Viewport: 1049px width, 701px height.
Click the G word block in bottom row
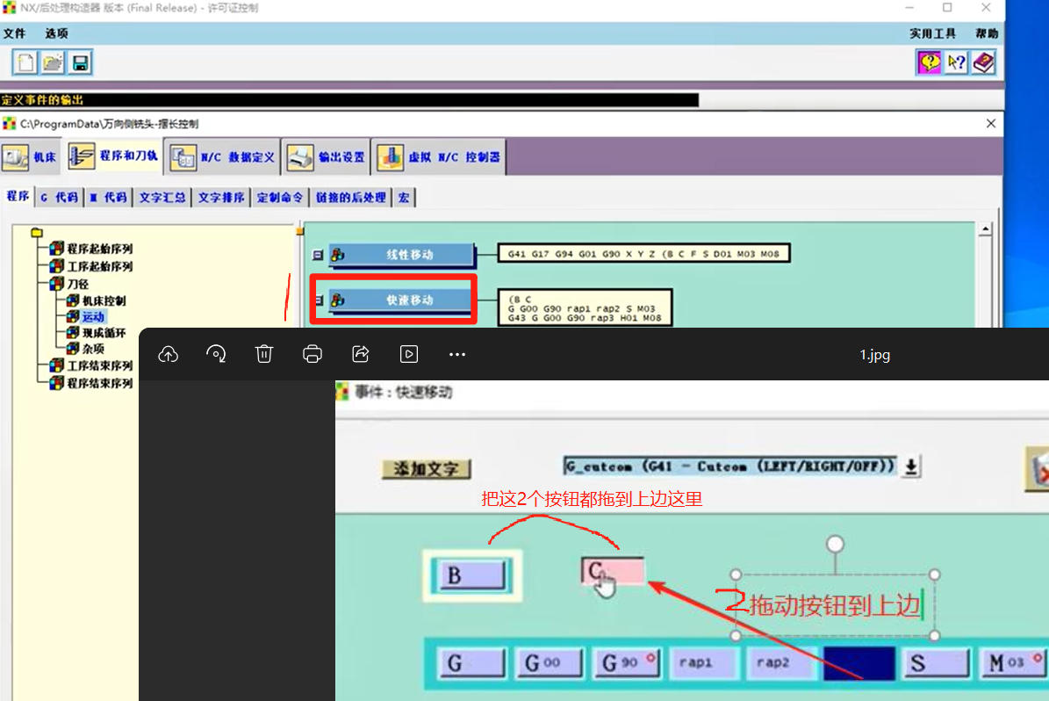click(471, 663)
